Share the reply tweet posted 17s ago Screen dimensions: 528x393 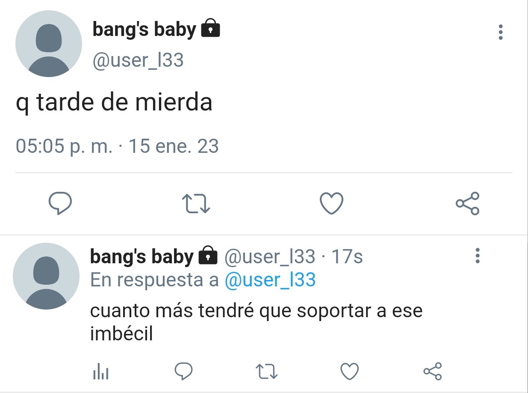[432, 371]
